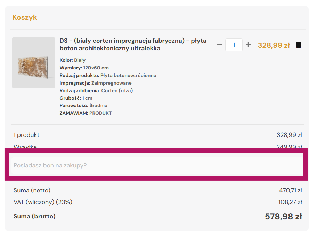This screenshot has height=235, width=317.
Task: Select the Wymiary: 120x60 cm attribute line
Action: click(84, 68)
